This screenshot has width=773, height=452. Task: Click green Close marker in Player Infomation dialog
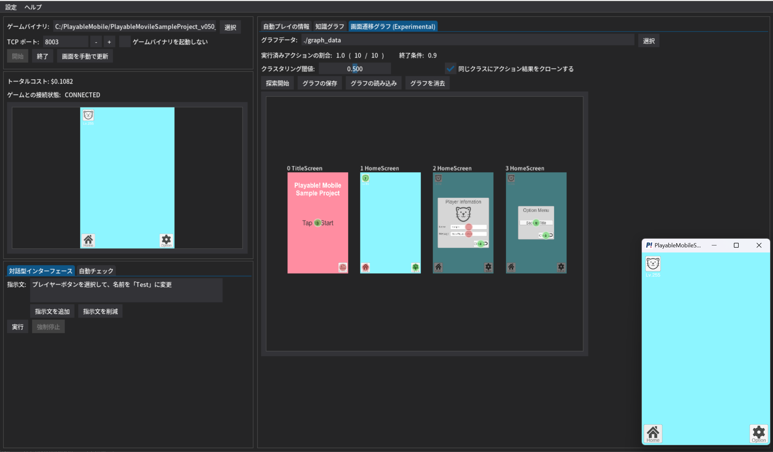pos(480,244)
